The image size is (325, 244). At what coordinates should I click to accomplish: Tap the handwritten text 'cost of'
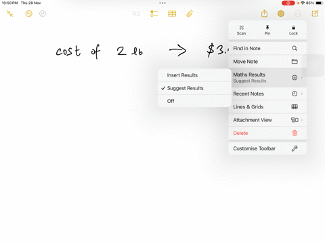point(78,52)
